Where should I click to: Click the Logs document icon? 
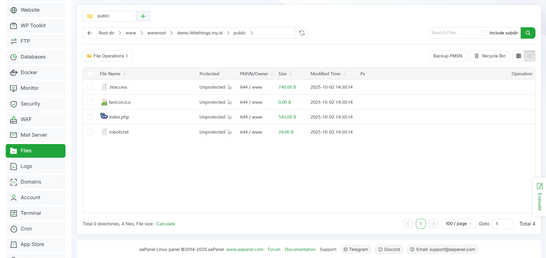pyautogui.click(x=14, y=166)
